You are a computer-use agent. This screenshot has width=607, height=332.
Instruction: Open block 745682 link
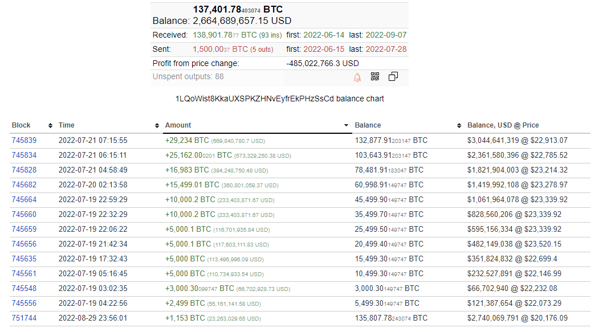[x=24, y=185]
